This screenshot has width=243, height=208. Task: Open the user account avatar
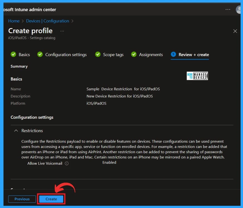click(238, 10)
